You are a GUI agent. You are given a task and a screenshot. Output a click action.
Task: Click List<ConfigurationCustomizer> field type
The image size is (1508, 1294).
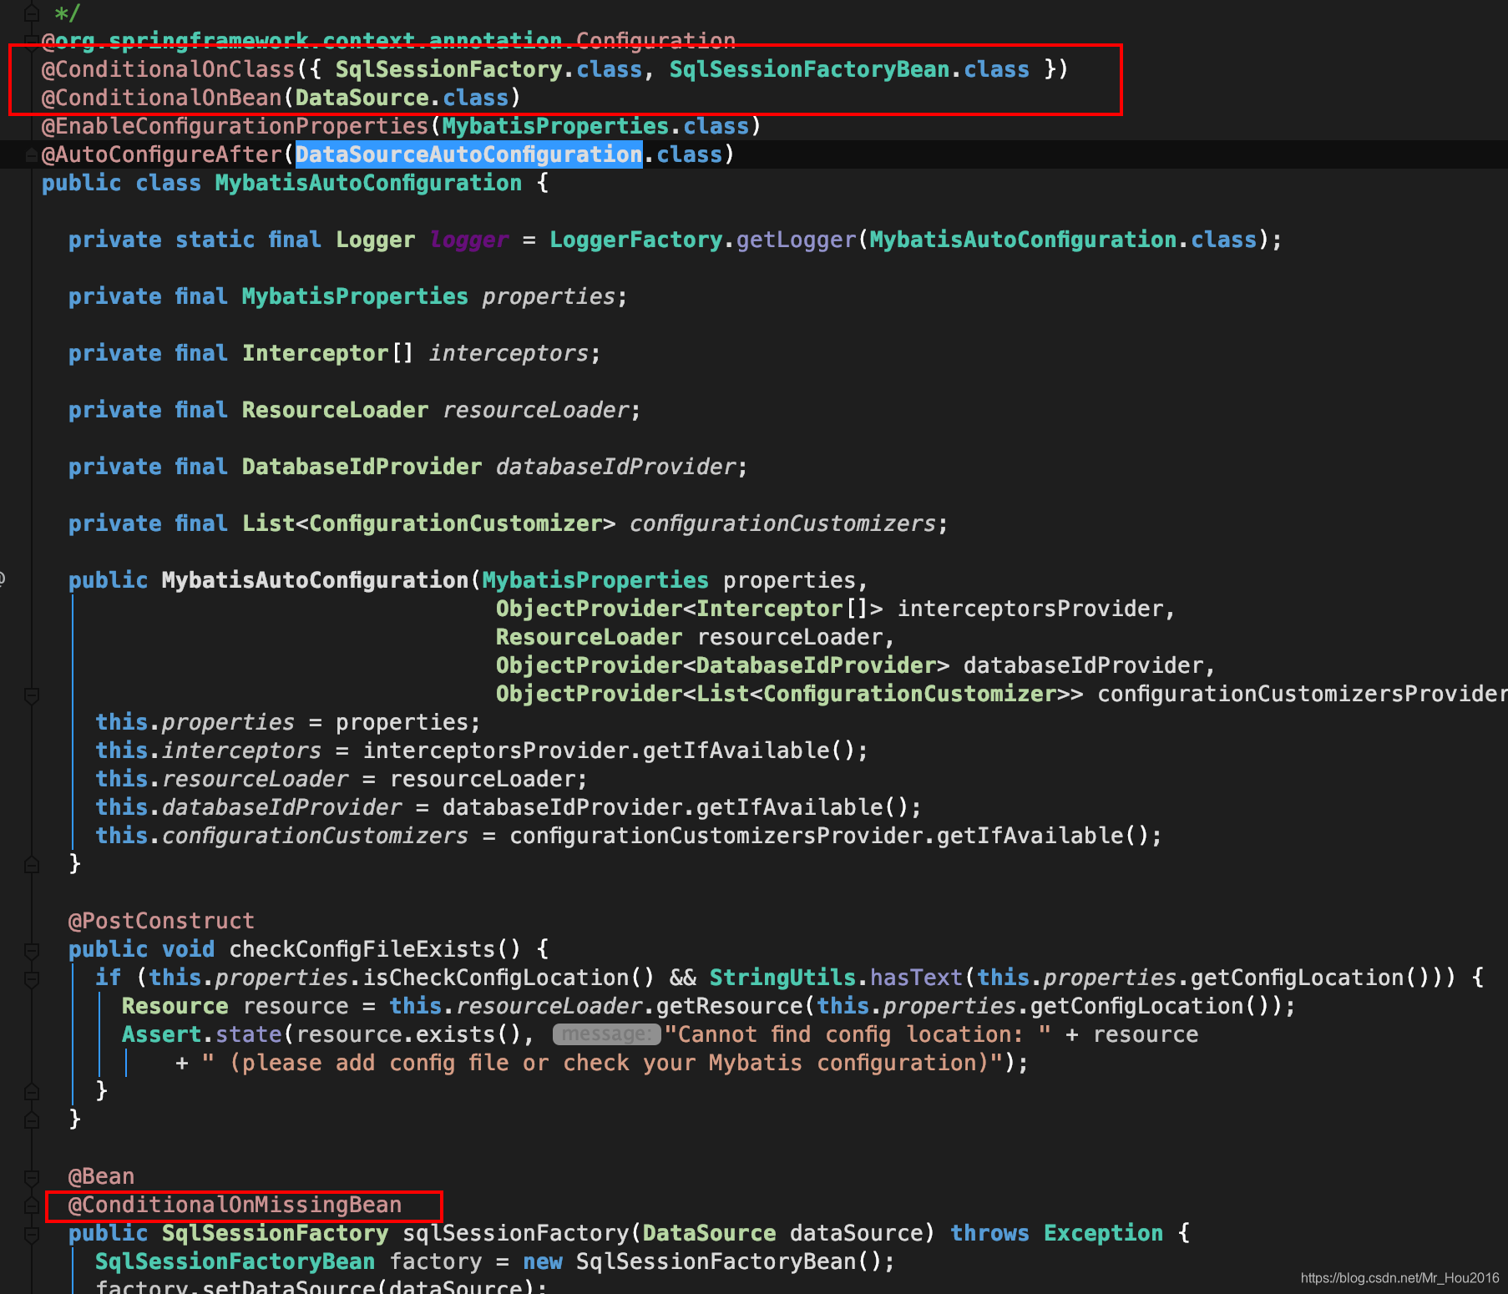(428, 523)
